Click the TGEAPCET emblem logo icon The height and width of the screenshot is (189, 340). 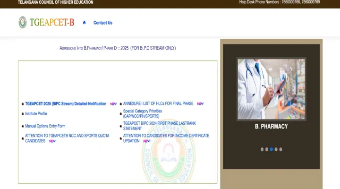tap(22, 22)
